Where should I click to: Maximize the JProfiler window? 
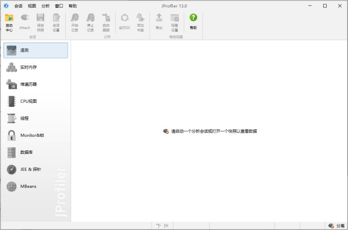point(325,6)
